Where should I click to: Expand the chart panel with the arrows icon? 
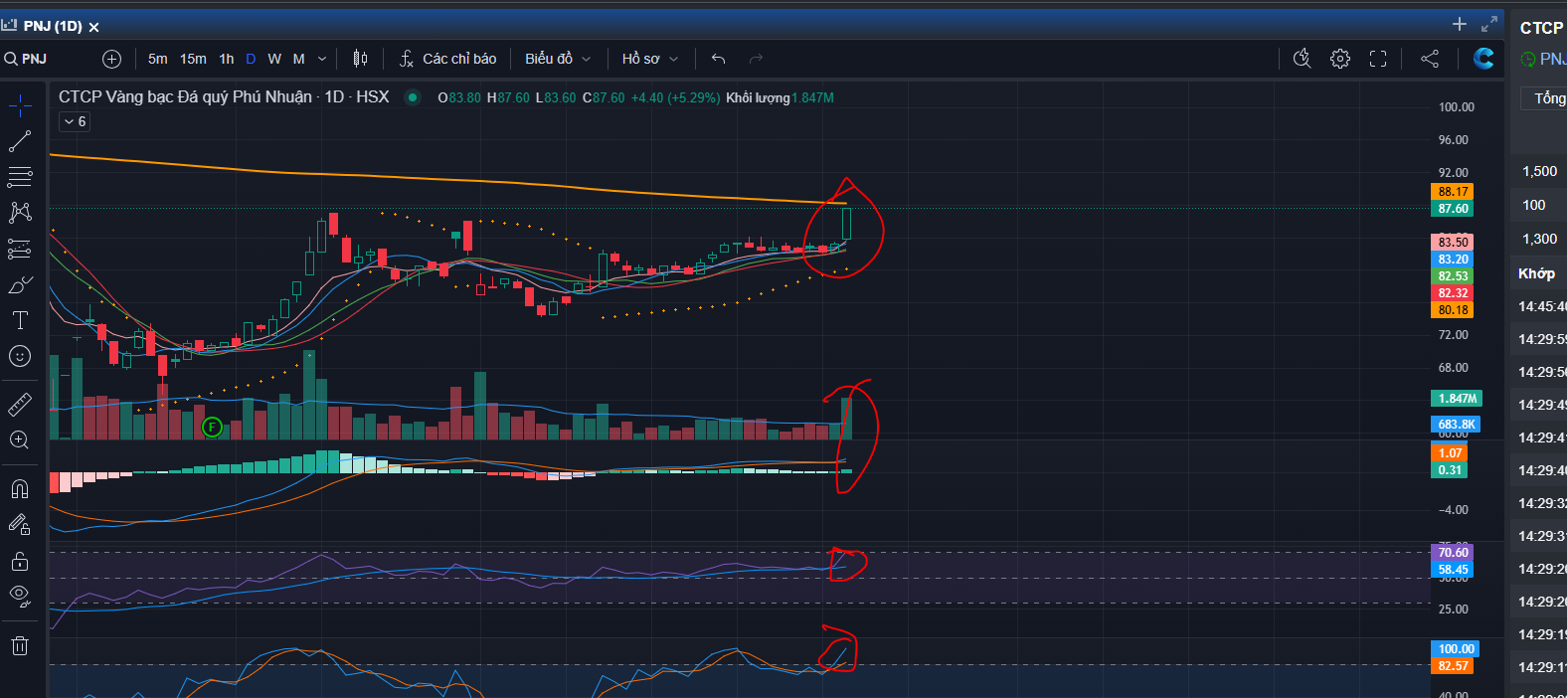(1489, 24)
